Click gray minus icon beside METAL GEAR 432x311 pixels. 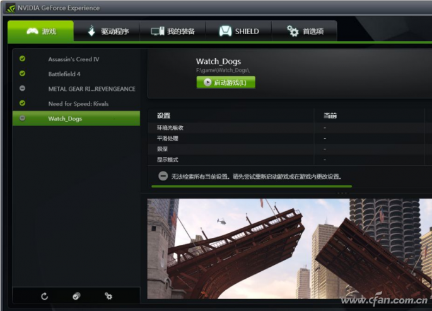pos(22,88)
